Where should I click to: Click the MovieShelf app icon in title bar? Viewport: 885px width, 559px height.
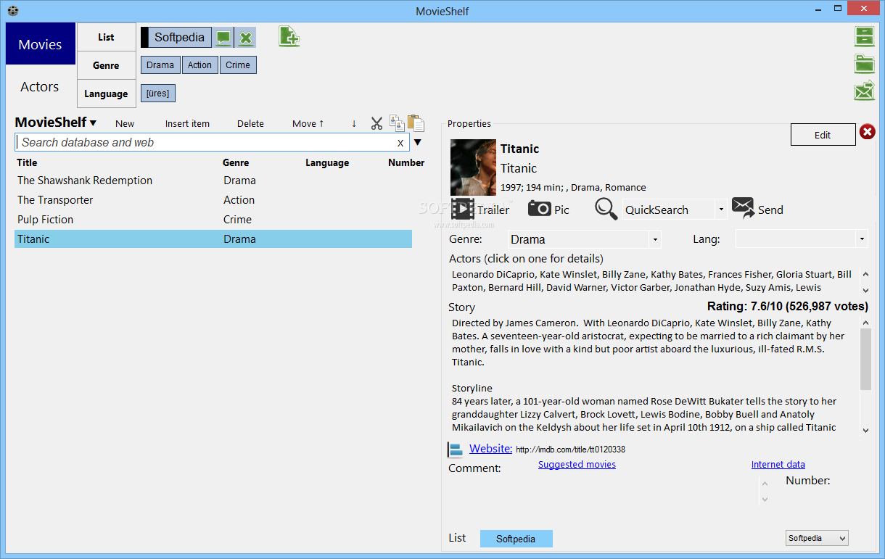[13, 10]
